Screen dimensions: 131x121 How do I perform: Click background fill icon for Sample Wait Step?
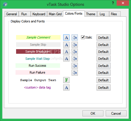tap(75, 59)
